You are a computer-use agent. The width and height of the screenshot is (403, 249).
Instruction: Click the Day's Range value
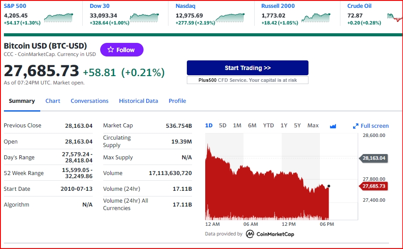click(x=77, y=157)
